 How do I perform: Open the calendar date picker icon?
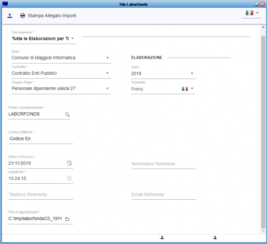(x=69, y=163)
